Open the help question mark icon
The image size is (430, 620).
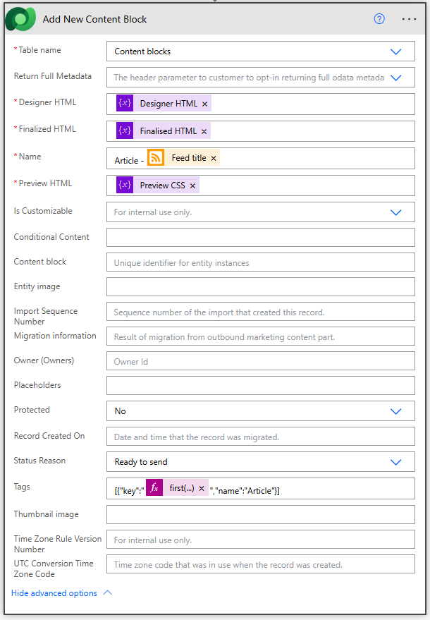379,19
